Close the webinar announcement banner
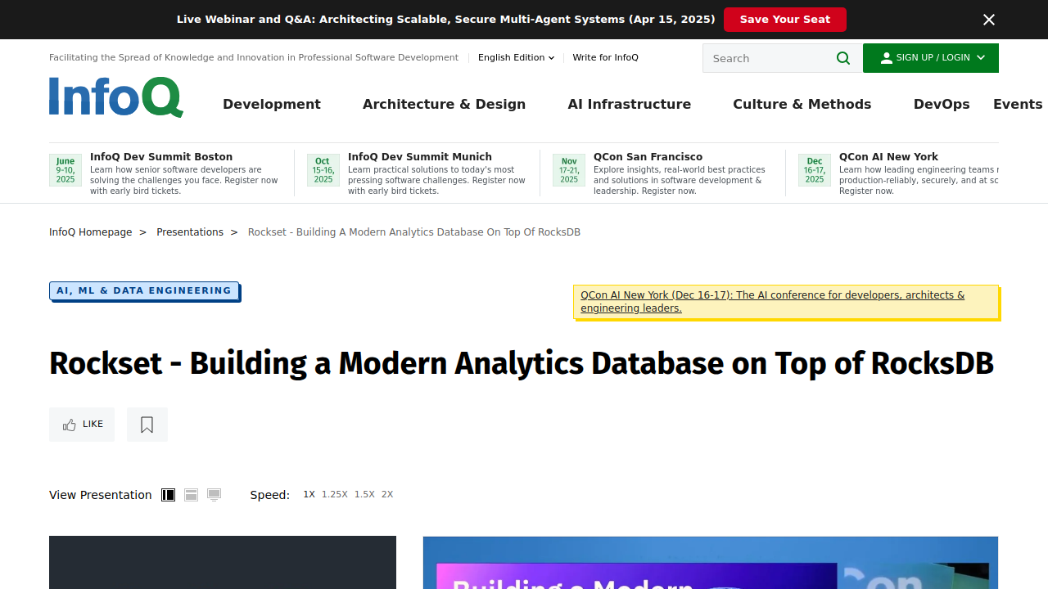 pos(989,20)
